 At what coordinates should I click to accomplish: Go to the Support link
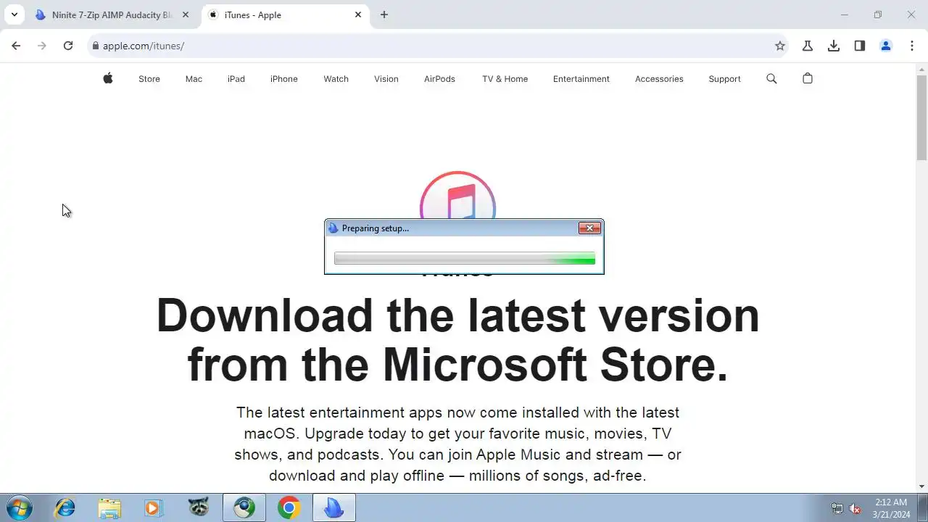point(725,78)
